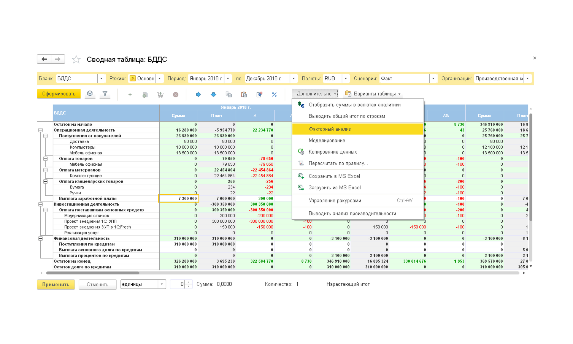Open the Период Январь 2018 dropdown

pos(228,78)
